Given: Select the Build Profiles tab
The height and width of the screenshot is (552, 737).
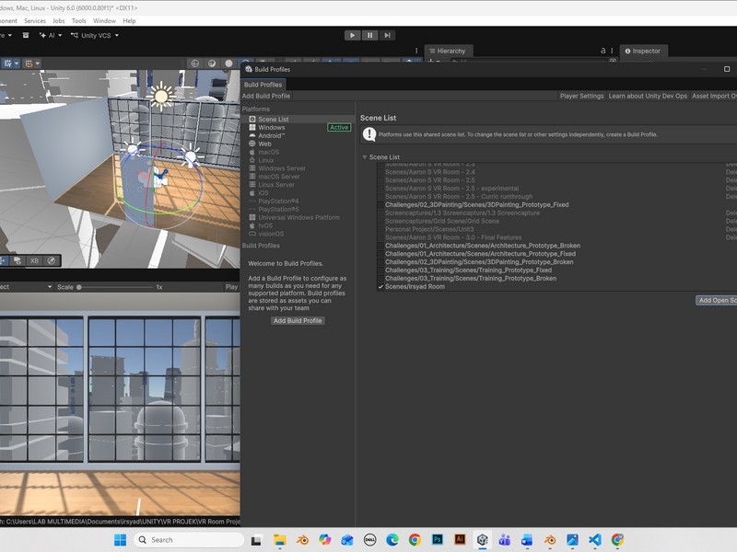Looking at the screenshot, I should 263,85.
